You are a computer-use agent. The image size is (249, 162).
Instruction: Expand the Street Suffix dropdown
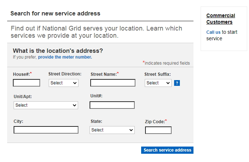coord(158,83)
